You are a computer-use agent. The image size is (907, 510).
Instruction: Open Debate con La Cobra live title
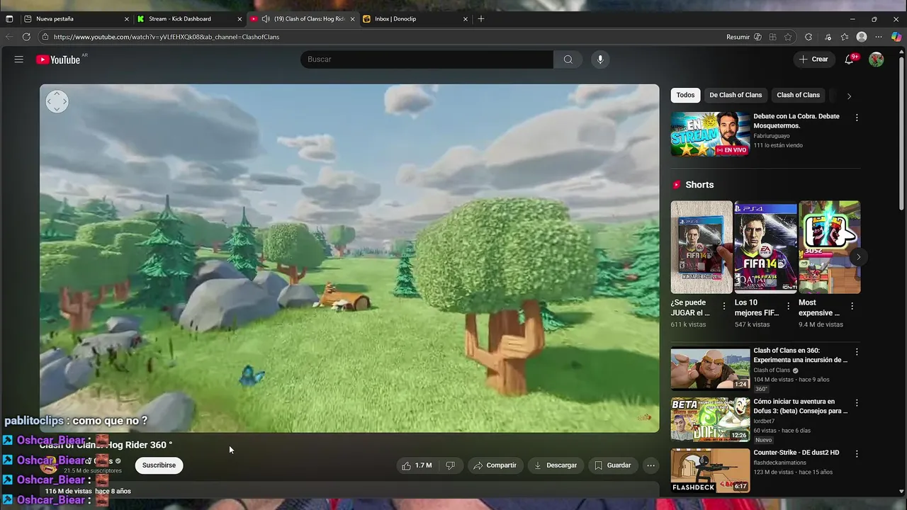(796, 121)
